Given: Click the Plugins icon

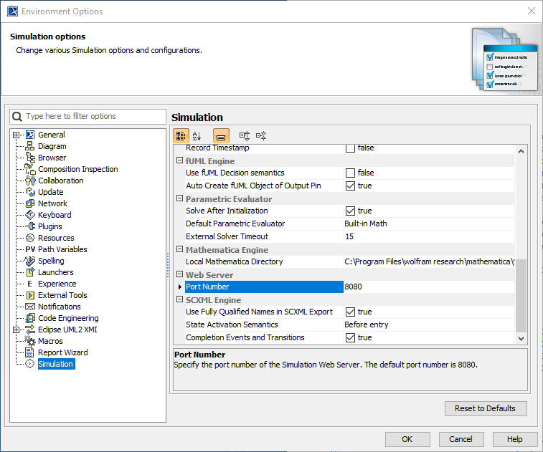Looking at the screenshot, I should [30, 226].
